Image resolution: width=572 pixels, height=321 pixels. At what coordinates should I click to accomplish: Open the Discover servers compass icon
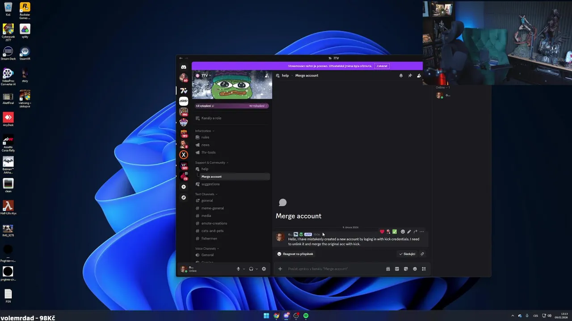coord(184,198)
